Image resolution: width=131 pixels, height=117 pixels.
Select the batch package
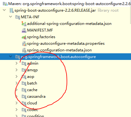coord(32,83)
